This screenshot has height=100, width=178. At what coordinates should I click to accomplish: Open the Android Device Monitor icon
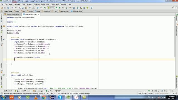pos(87,8)
